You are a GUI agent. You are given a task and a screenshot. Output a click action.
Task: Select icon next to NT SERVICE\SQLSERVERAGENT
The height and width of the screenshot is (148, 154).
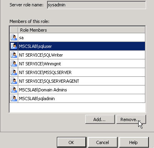tap(14, 81)
